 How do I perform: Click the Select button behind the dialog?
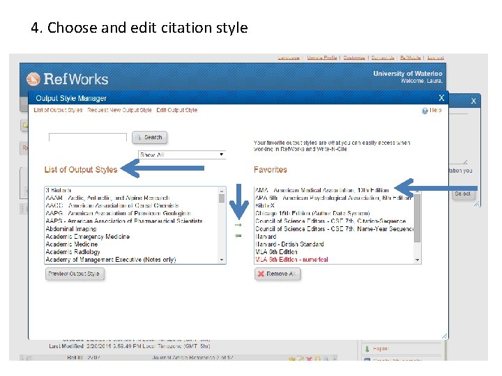point(463,194)
